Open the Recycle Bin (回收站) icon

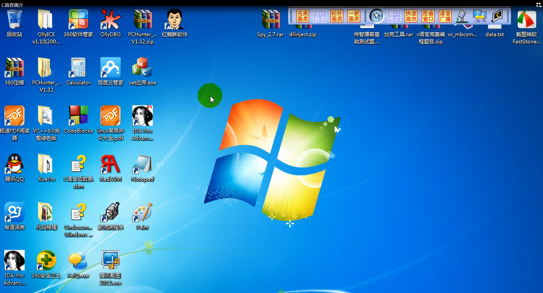[x=14, y=19]
